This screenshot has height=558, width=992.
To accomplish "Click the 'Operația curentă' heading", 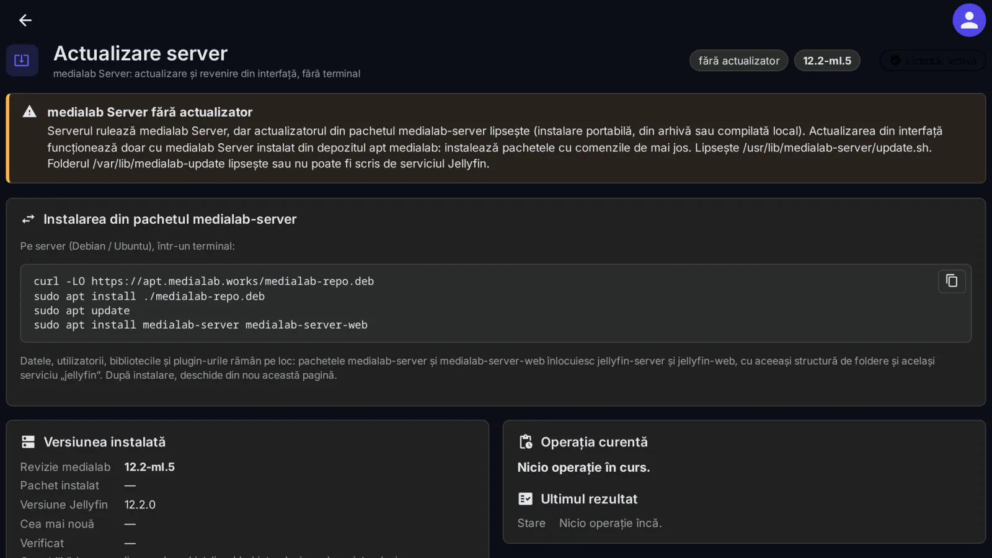I will (594, 442).
